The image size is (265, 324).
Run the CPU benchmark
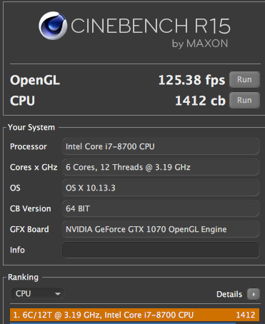[244, 100]
